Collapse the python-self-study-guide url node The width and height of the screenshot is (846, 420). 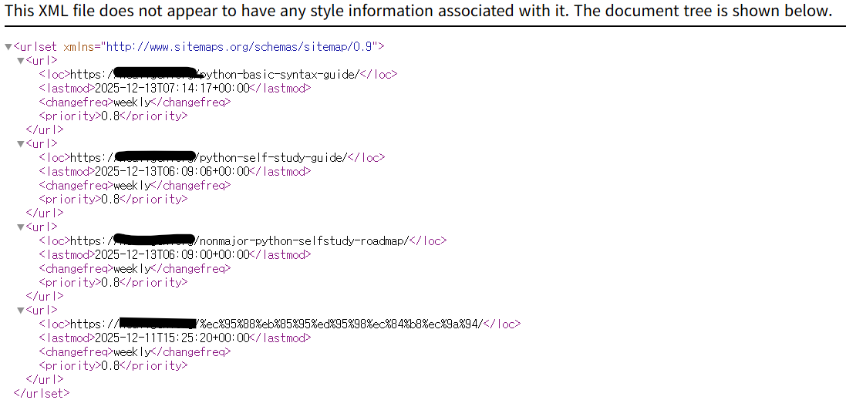[x=21, y=144]
